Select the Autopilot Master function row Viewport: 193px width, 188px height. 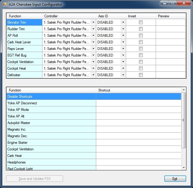(51, 123)
